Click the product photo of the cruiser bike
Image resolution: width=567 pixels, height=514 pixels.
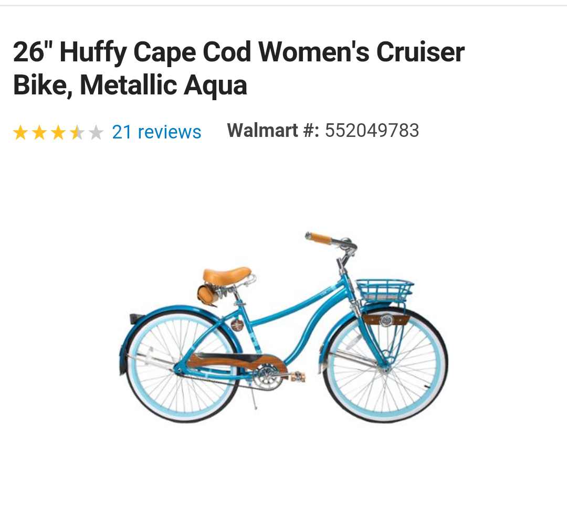283,325
